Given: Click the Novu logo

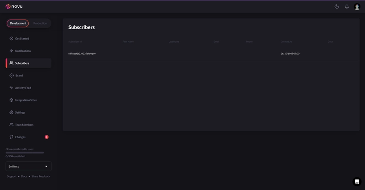Looking at the screenshot, I should point(14,6).
